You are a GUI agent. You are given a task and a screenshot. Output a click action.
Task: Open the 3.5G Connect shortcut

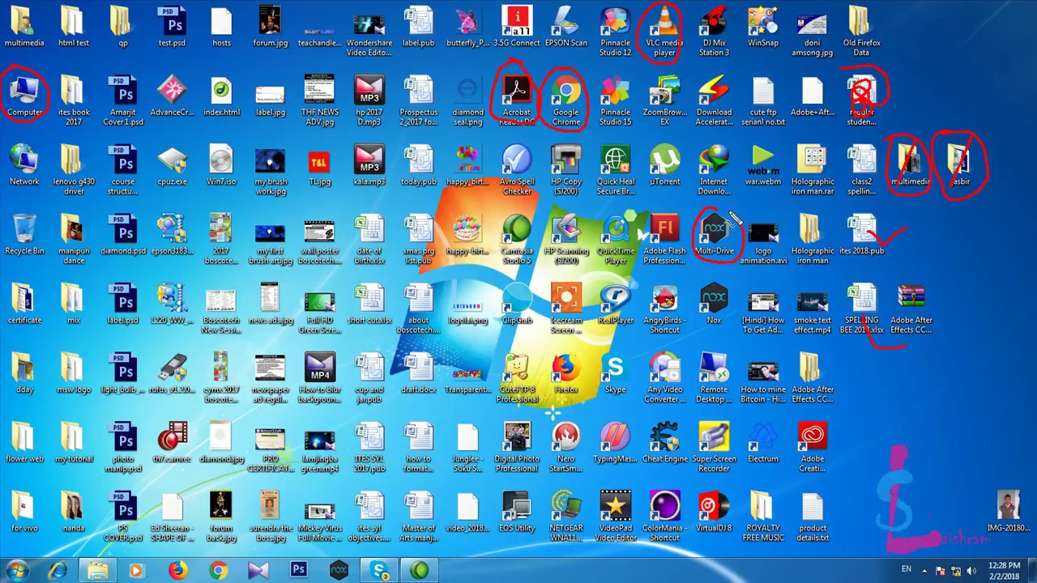coord(517,27)
